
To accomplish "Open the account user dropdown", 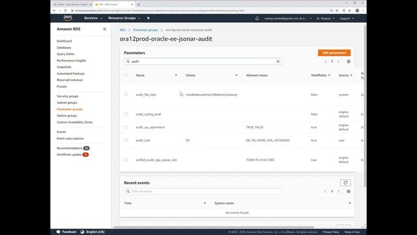I will pyautogui.click(x=287, y=18).
